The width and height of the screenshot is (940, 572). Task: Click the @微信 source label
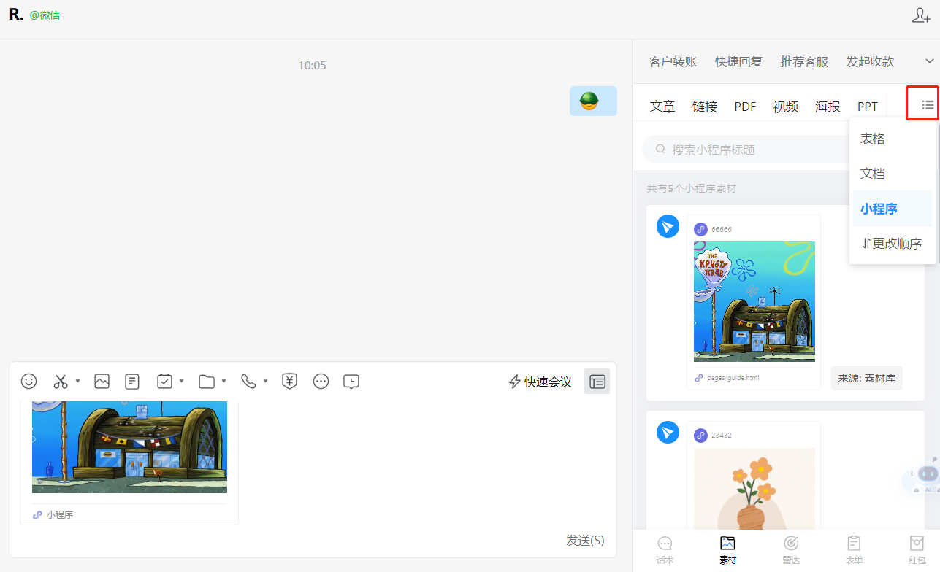[x=45, y=15]
